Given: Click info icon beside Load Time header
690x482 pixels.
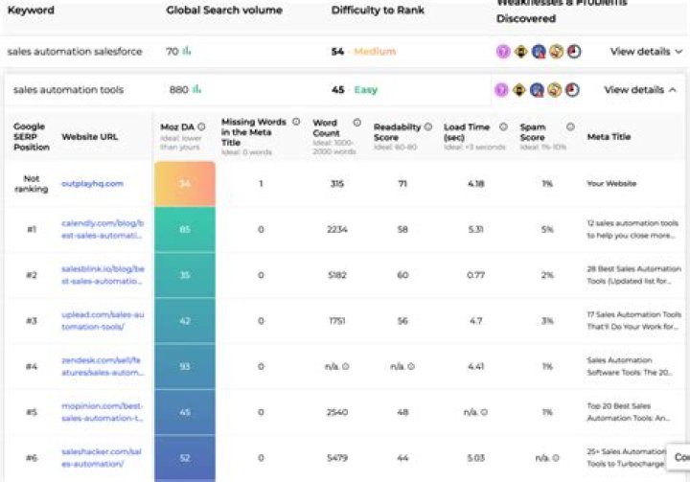Looking at the screenshot, I should coord(503,126).
